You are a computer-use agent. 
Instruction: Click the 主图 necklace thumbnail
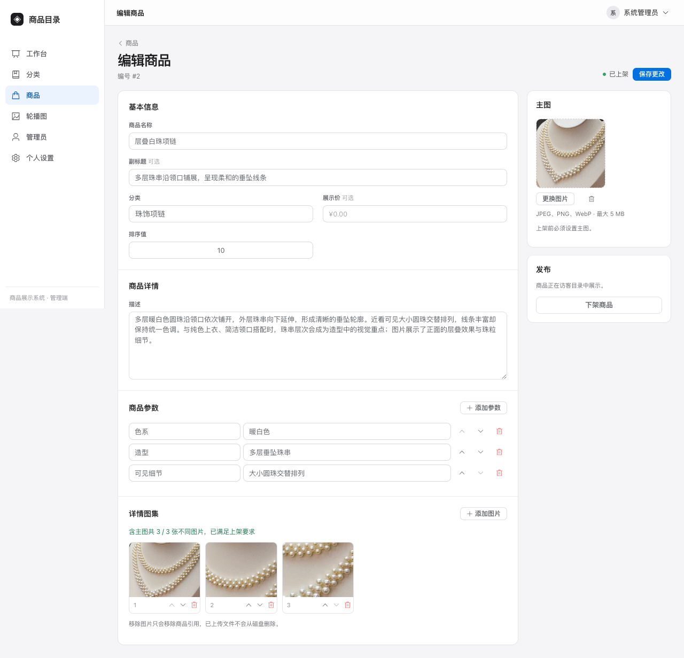571,153
